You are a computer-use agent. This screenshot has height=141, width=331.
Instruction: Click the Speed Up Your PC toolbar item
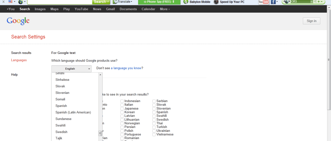point(229,2)
